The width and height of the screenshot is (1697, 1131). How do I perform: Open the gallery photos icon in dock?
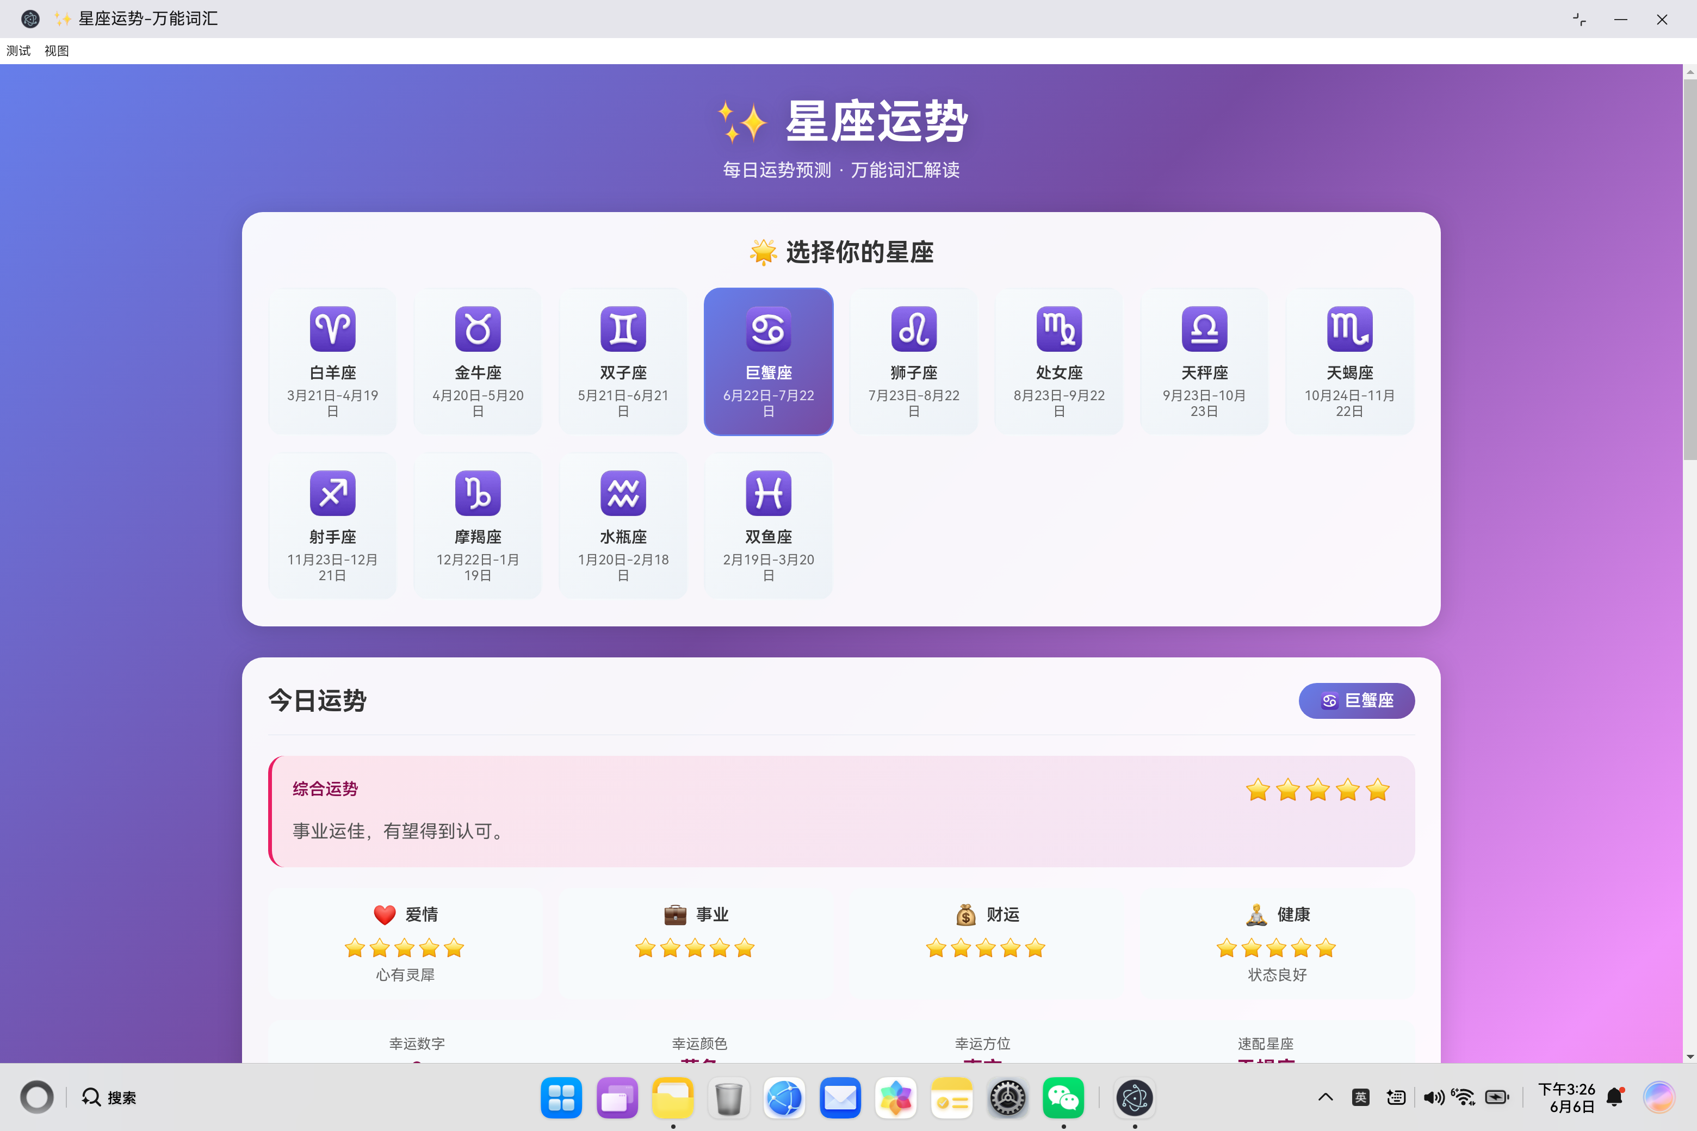point(895,1097)
